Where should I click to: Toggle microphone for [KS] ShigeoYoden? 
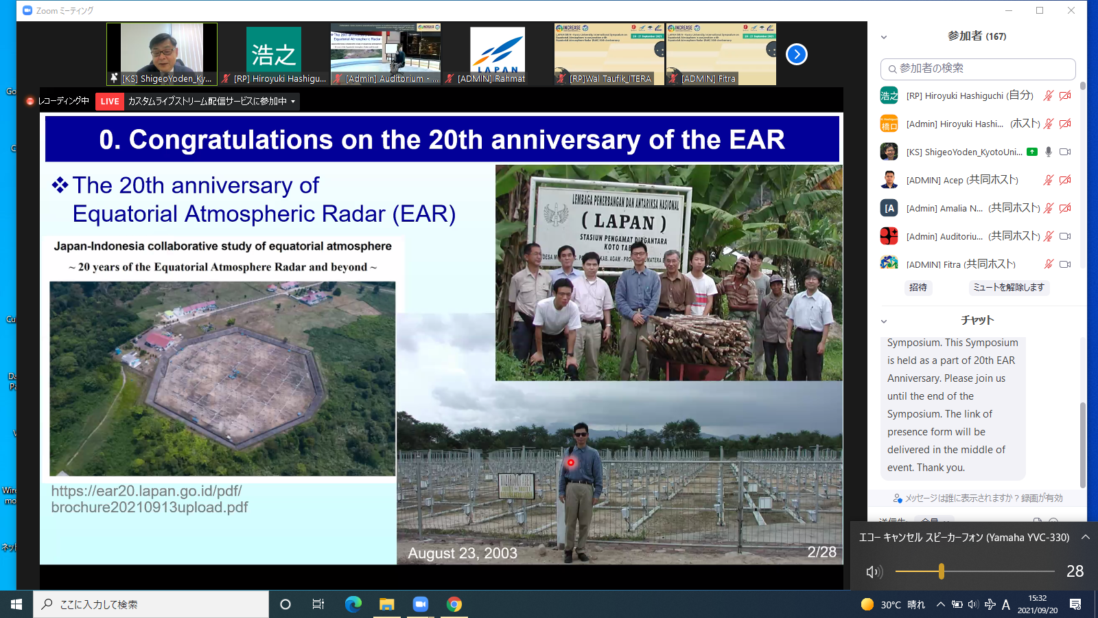[x=1049, y=152]
